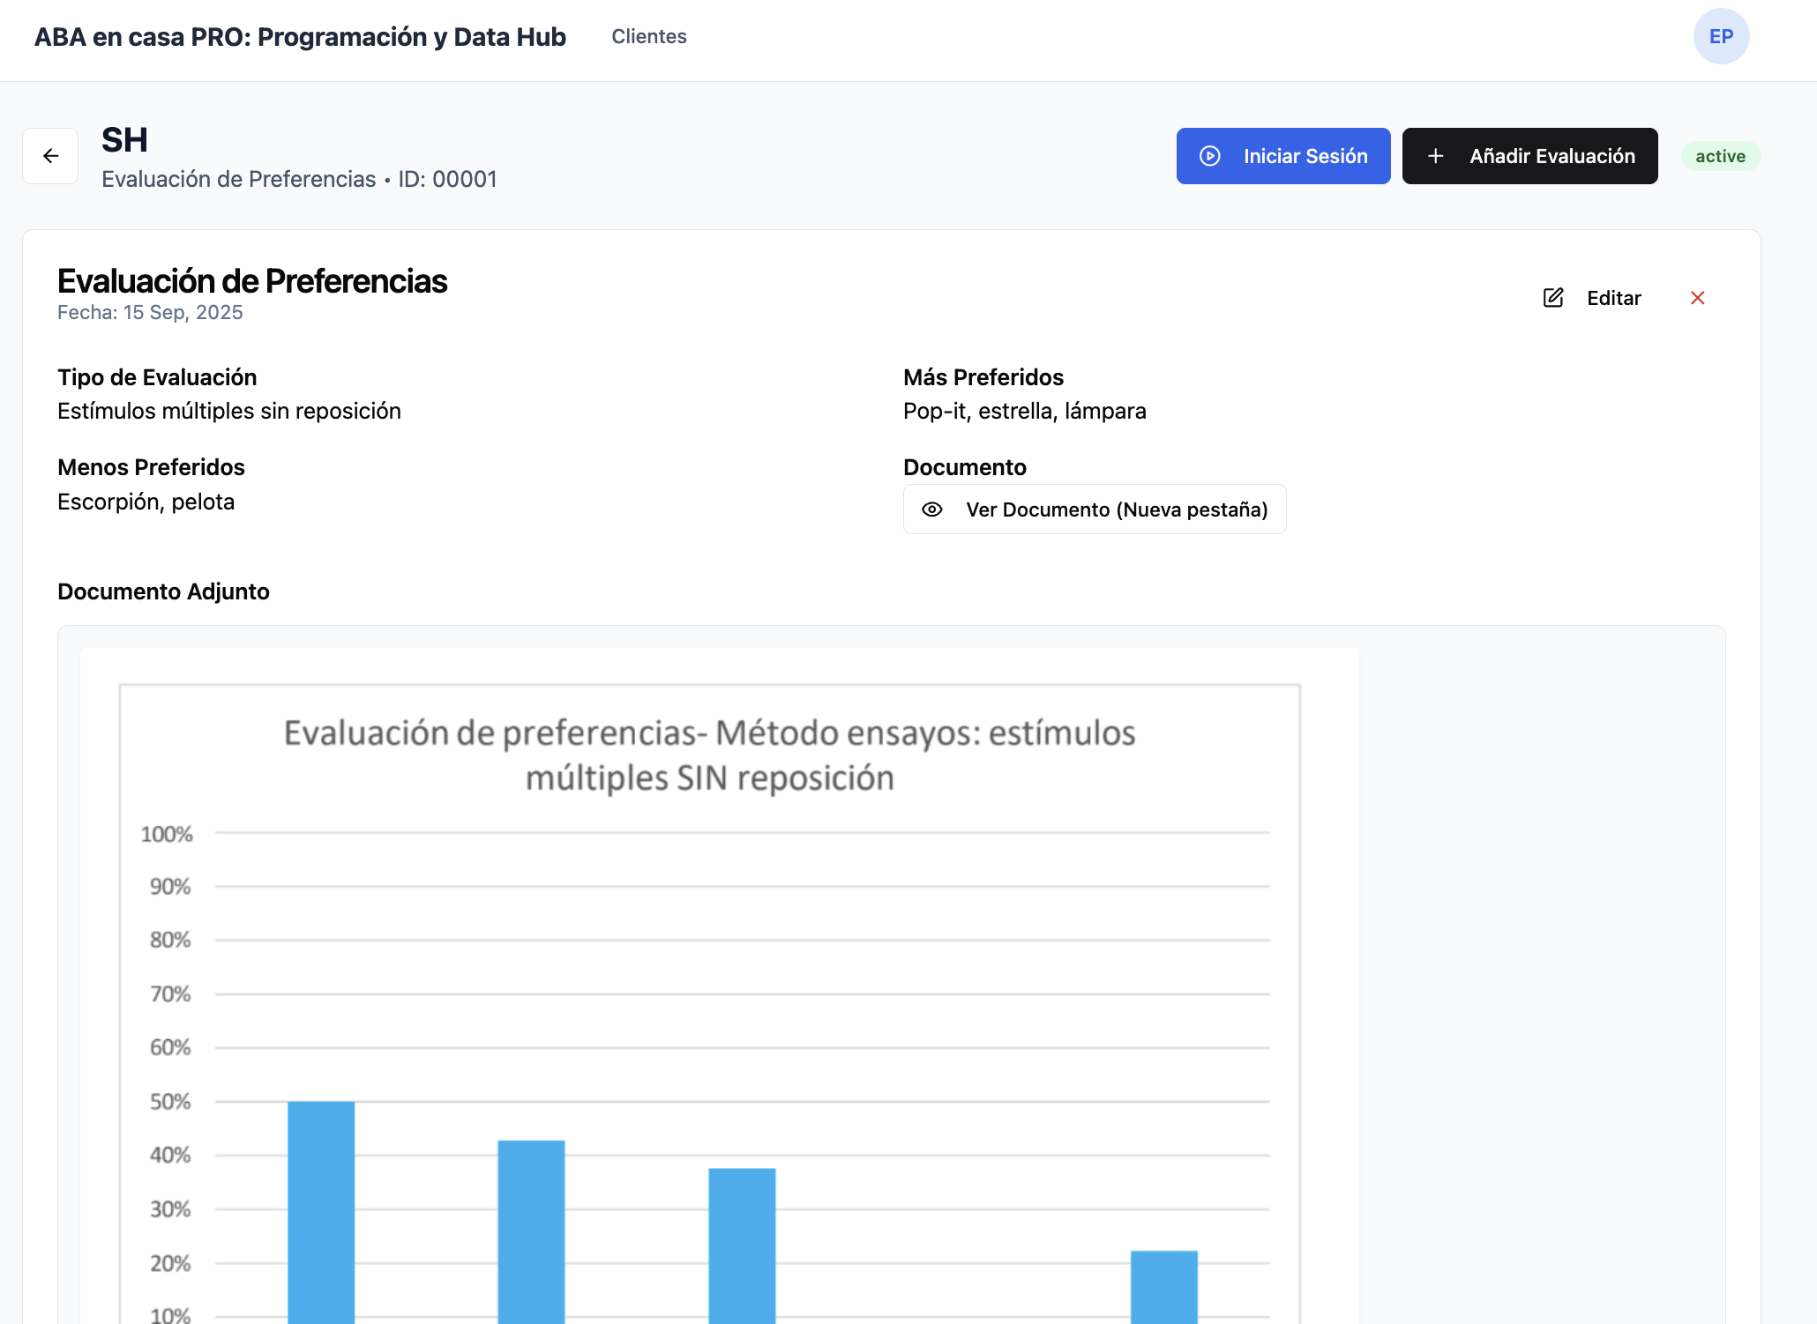This screenshot has width=1817, height=1324.
Task: Click the back arrow button
Action: pyautogui.click(x=50, y=156)
